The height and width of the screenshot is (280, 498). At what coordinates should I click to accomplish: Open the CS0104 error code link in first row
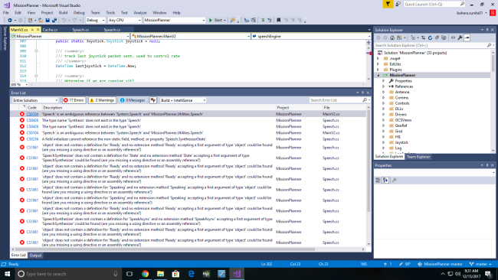click(32, 114)
